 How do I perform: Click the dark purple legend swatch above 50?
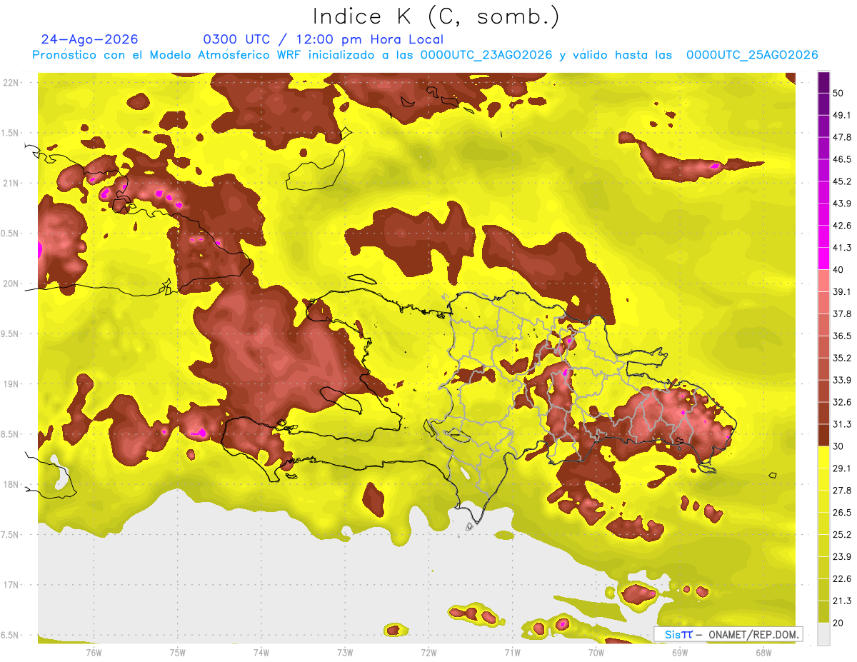pyautogui.click(x=824, y=82)
